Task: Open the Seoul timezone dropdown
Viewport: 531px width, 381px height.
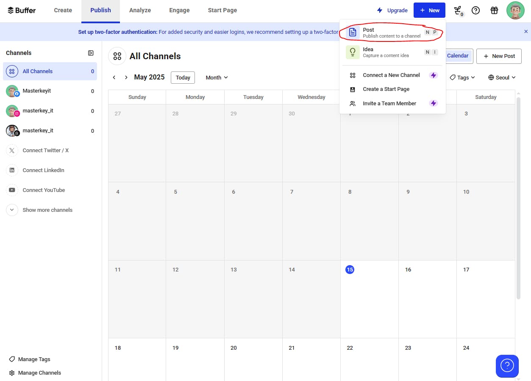Action: point(502,77)
